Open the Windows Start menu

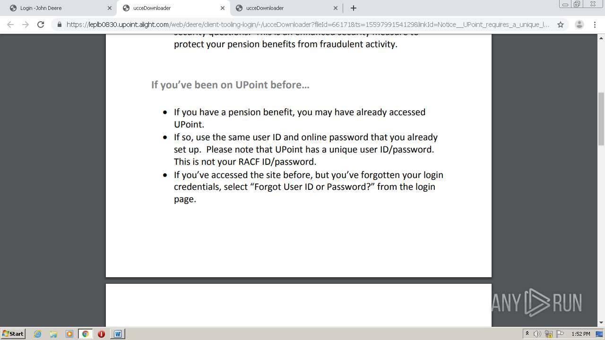13,333
